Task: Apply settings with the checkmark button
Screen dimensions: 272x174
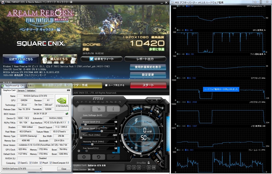Action: pos(113,157)
